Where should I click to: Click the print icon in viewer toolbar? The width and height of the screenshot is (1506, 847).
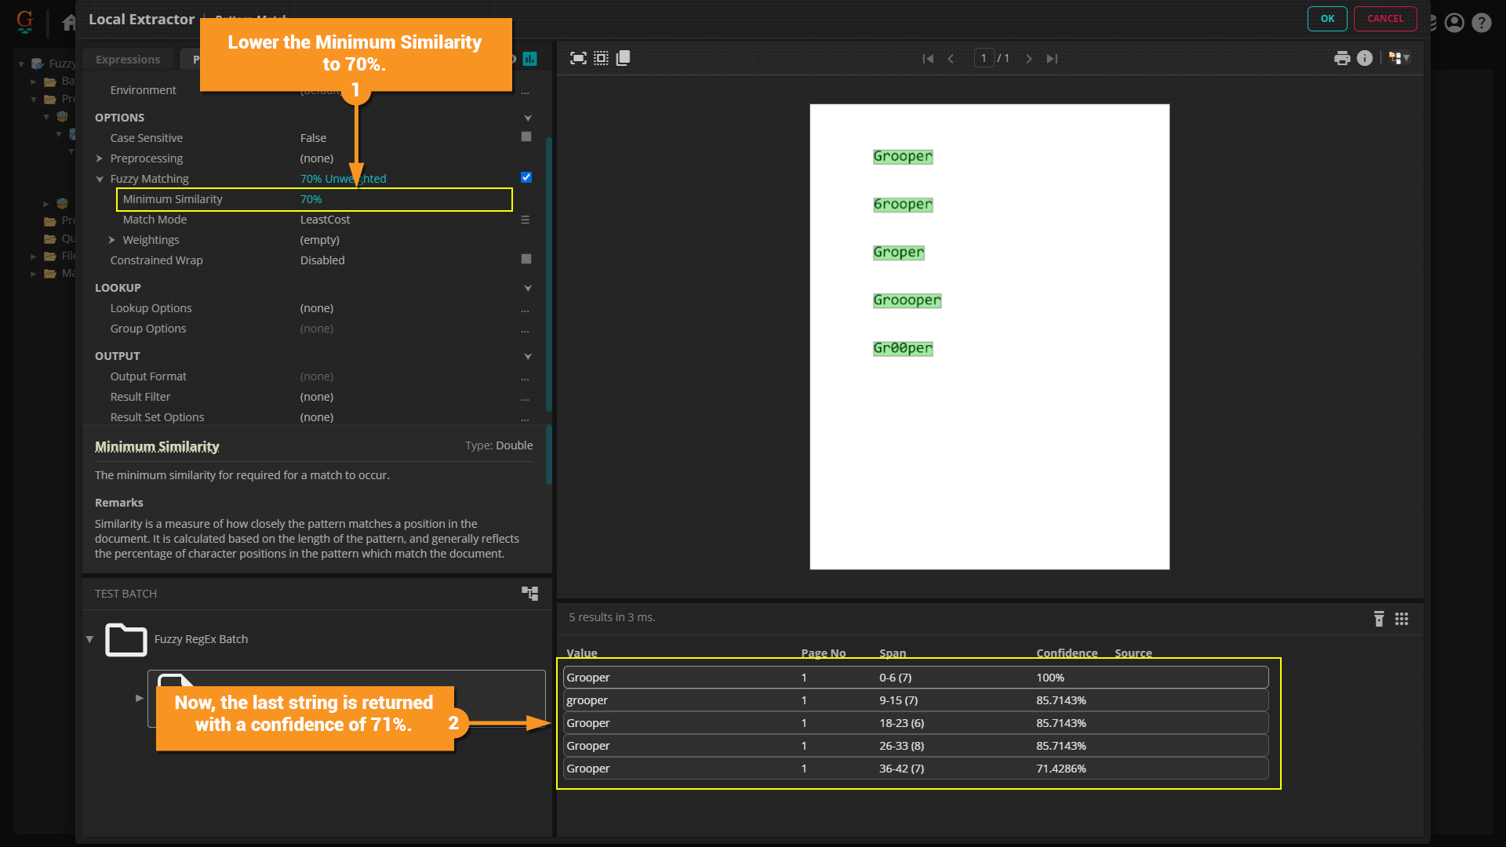click(x=1342, y=58)
